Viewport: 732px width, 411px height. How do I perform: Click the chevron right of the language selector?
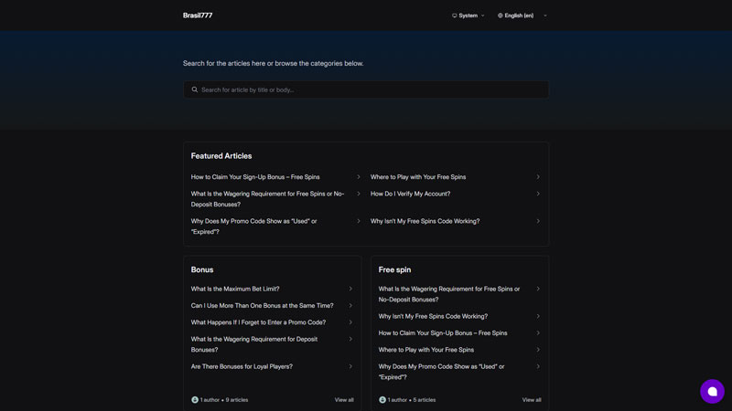(544, 16)
